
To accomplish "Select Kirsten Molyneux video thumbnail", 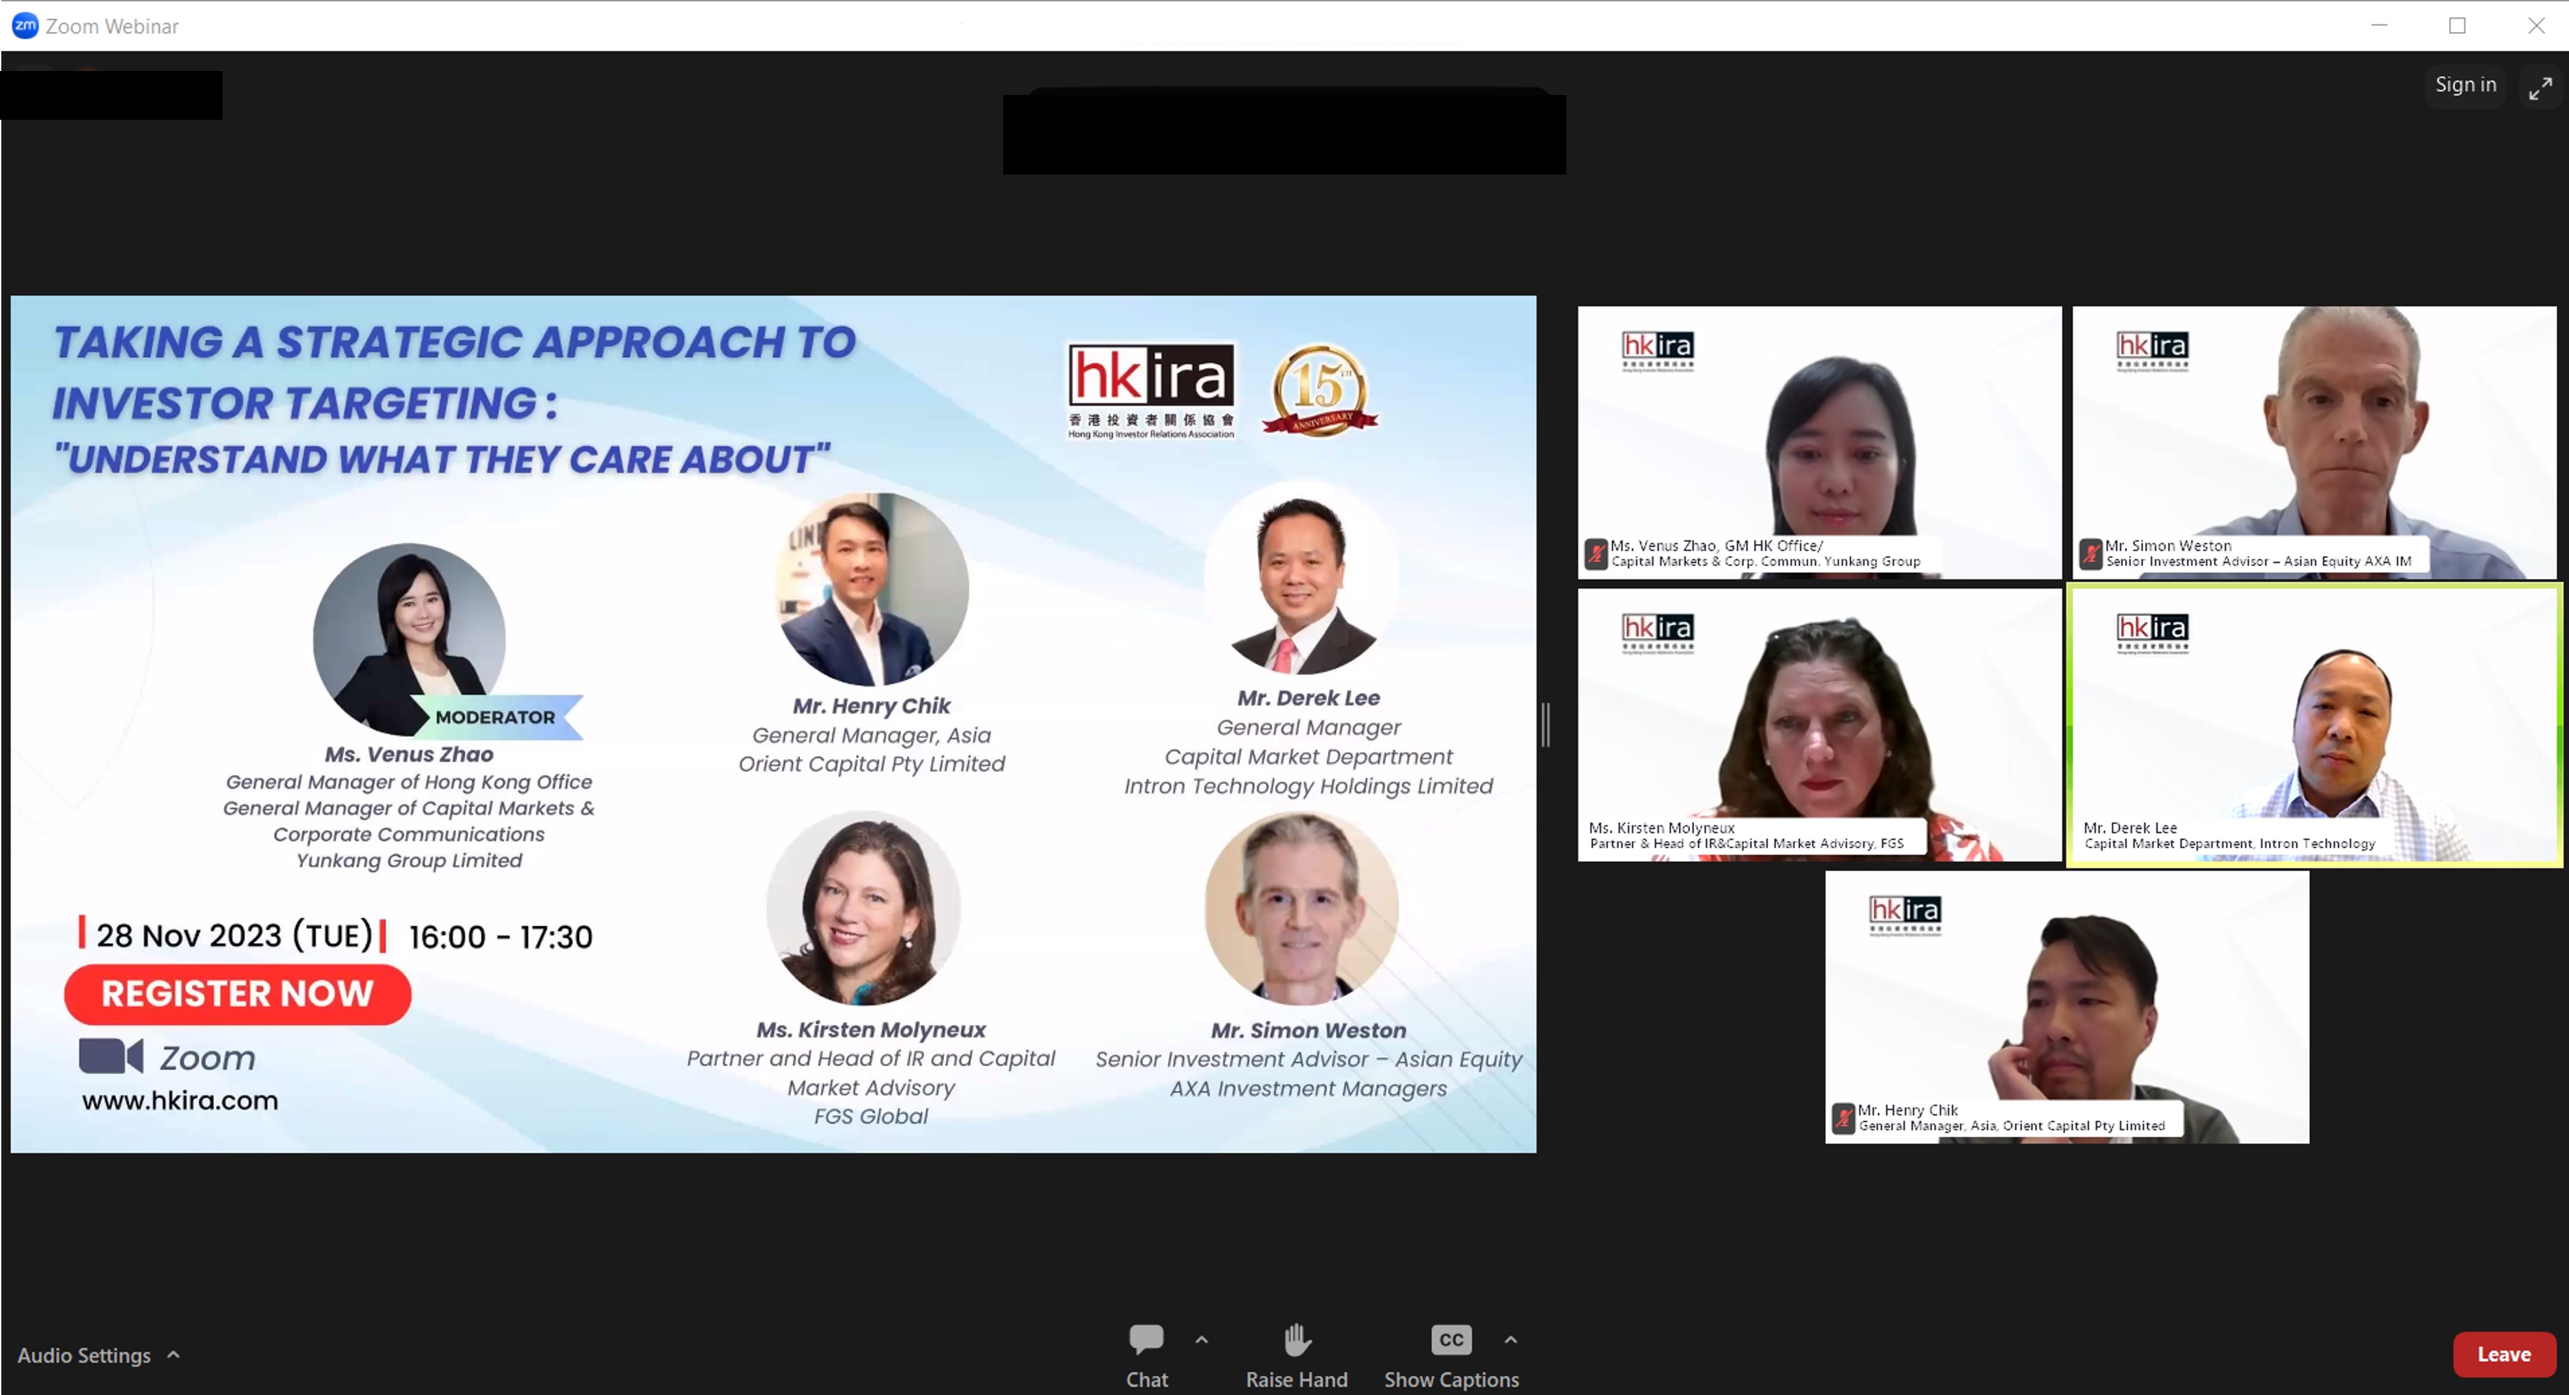I will pos(1819,724).
